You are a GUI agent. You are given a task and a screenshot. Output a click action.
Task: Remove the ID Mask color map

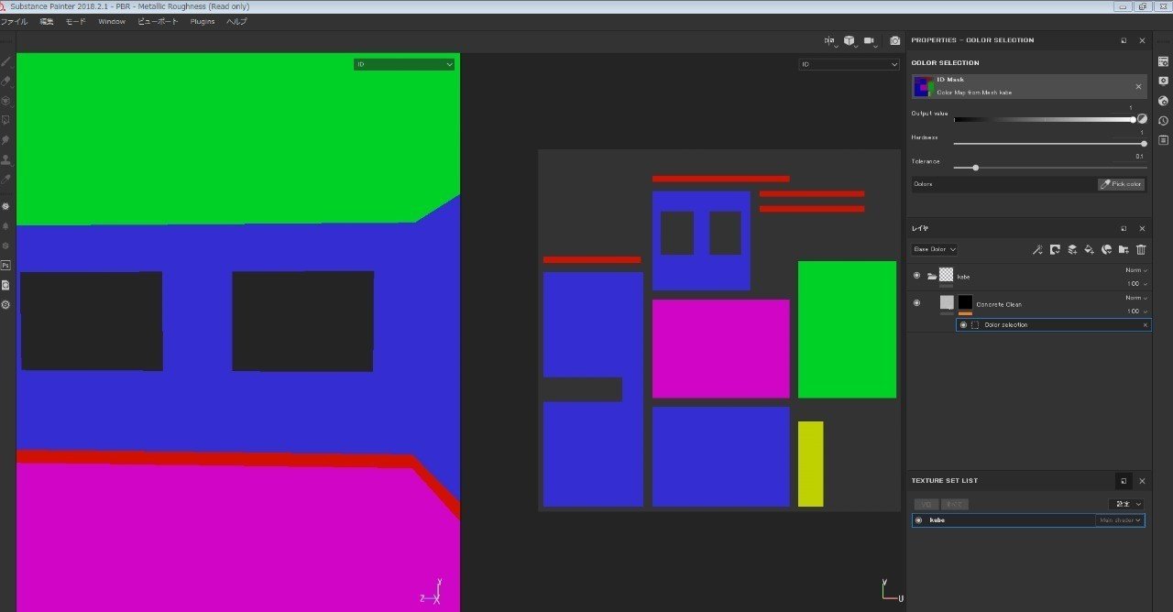pyautogui.click(x=1138, y=86)
